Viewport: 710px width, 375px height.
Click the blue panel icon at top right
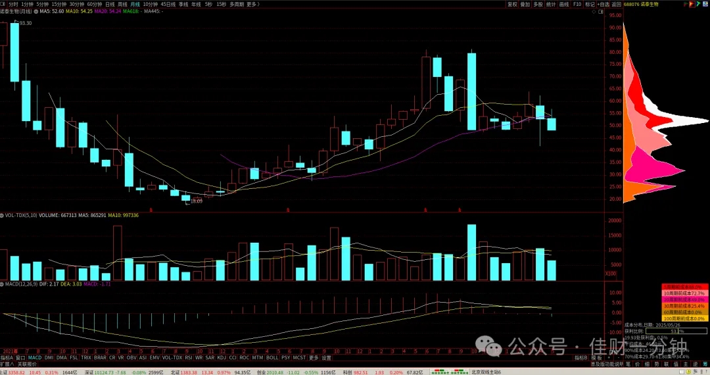point(705,4)
